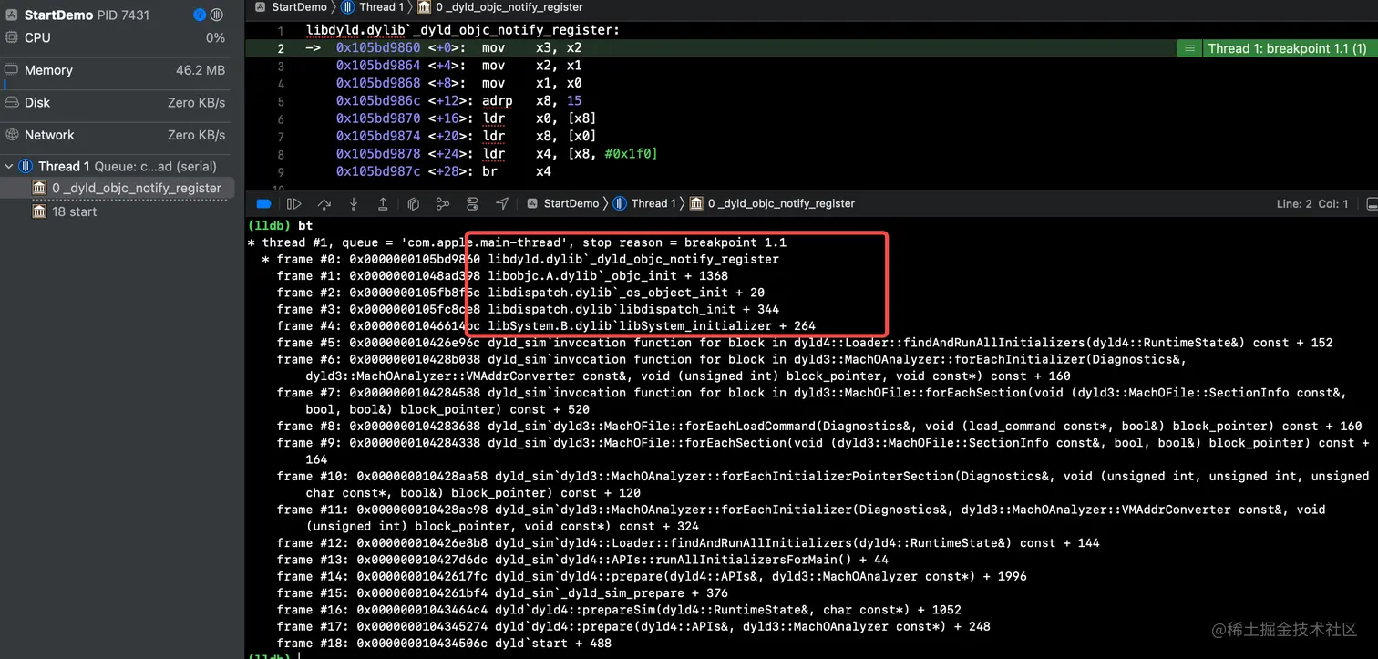
Task: Select stack frame 18 start in navigator
Action: (117, 211)
